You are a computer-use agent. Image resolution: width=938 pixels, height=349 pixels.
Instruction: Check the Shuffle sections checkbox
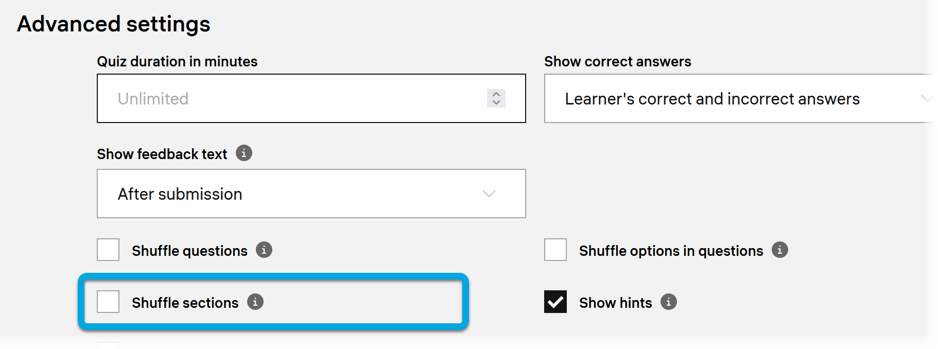click(x=108, y=302)
